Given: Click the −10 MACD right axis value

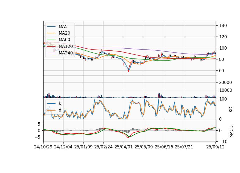Looking at the screenshot, I should [x=223, y=141].
